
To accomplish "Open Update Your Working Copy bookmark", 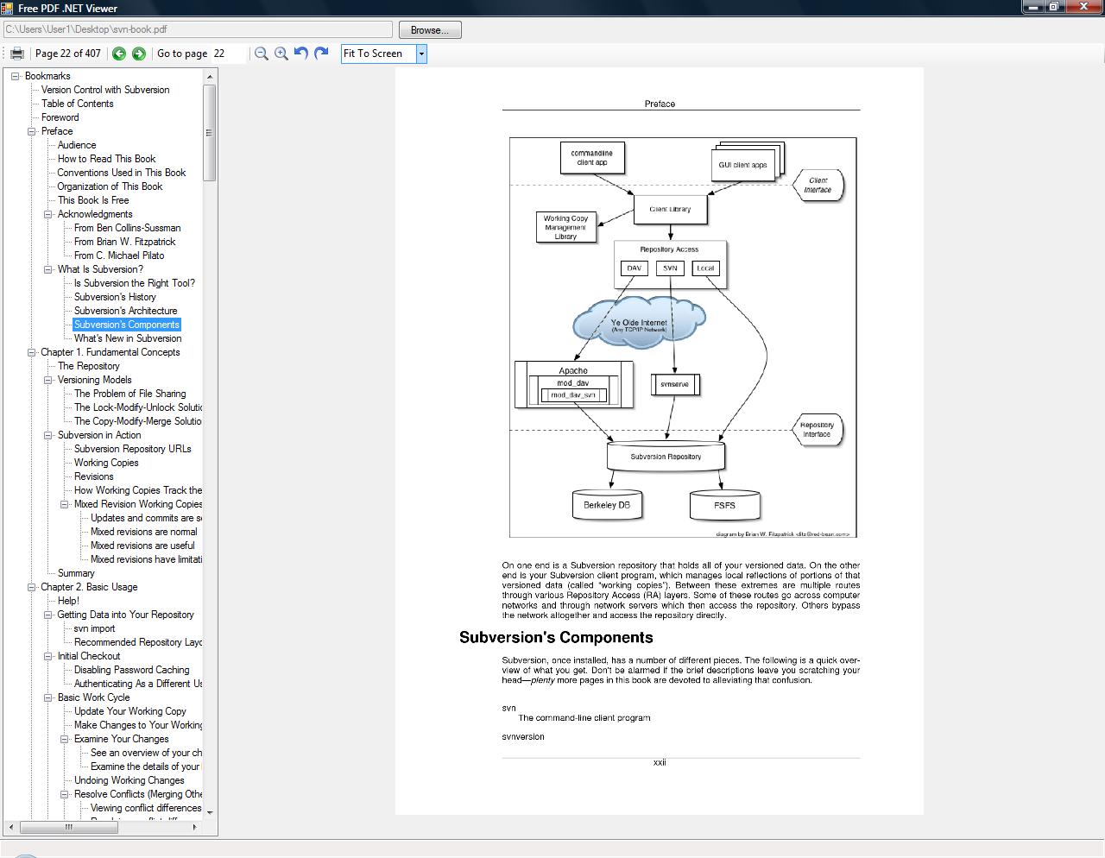I will coord(130,711).
